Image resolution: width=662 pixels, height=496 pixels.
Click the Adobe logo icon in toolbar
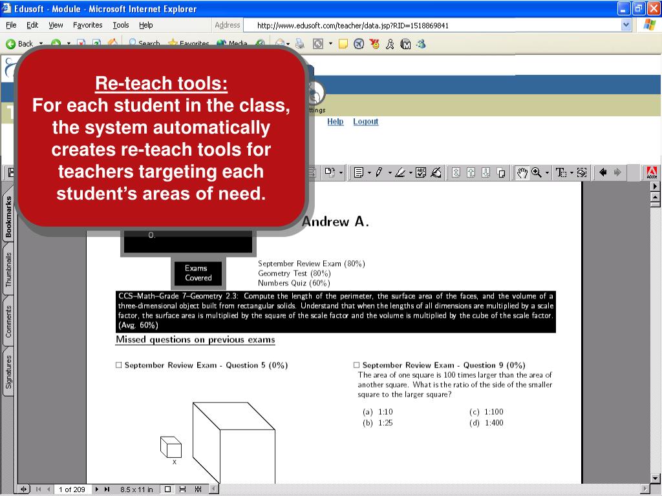[x=652, y=172]
